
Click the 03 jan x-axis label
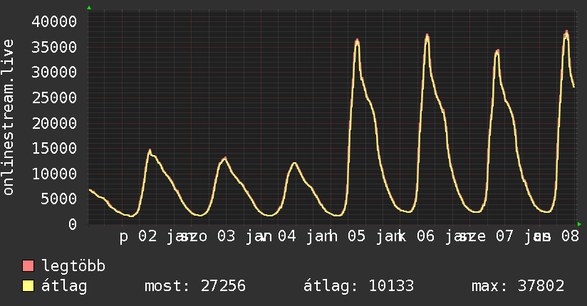tap(245, 236)
